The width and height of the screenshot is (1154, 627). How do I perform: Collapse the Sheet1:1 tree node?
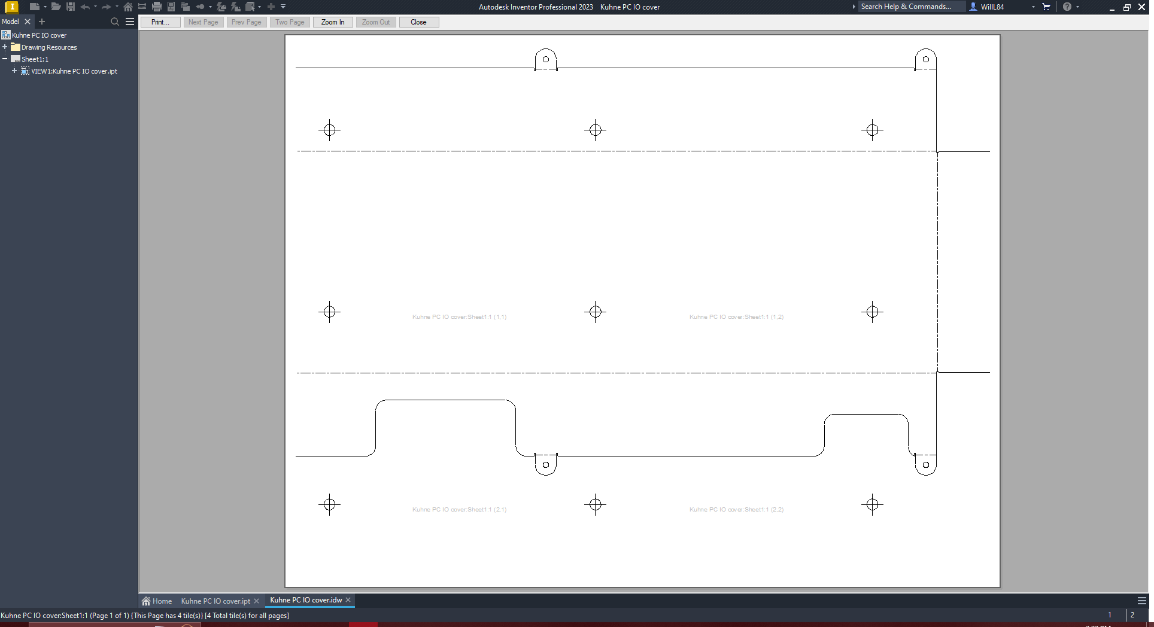(x=5, y=59)
